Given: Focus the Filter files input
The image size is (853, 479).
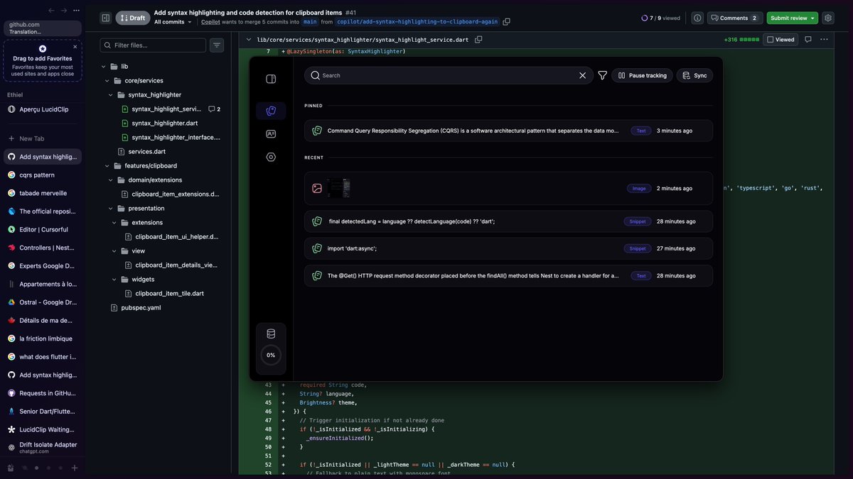Looking at the screenshot, I should coord(153,45).
